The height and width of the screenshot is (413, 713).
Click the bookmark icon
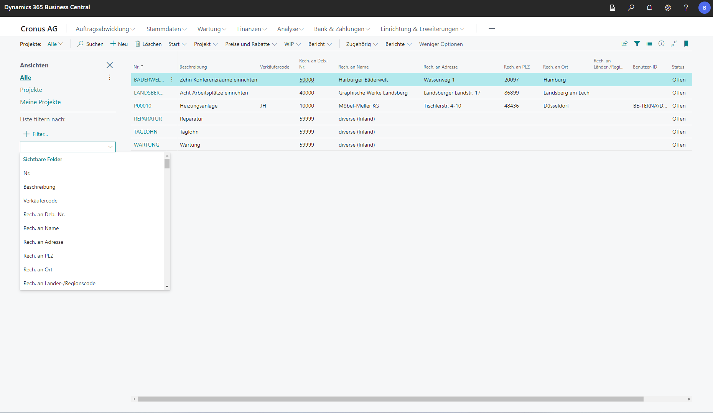686,44
